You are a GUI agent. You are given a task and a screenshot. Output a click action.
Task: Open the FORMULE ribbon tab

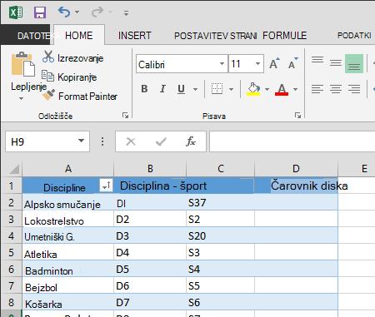[x=285, y=36]
